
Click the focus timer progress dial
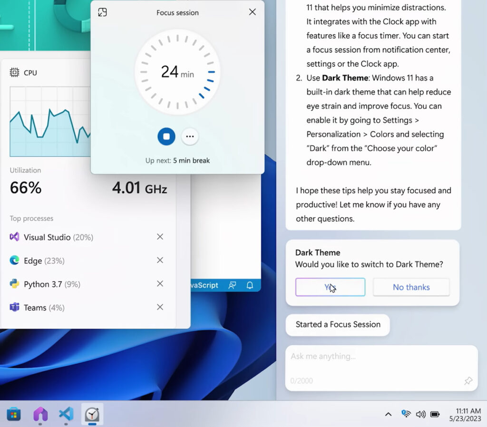pos(177,71)
